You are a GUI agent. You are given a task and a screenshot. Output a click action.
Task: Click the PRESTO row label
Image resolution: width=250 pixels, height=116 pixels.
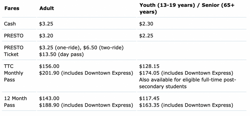point(14,36)
